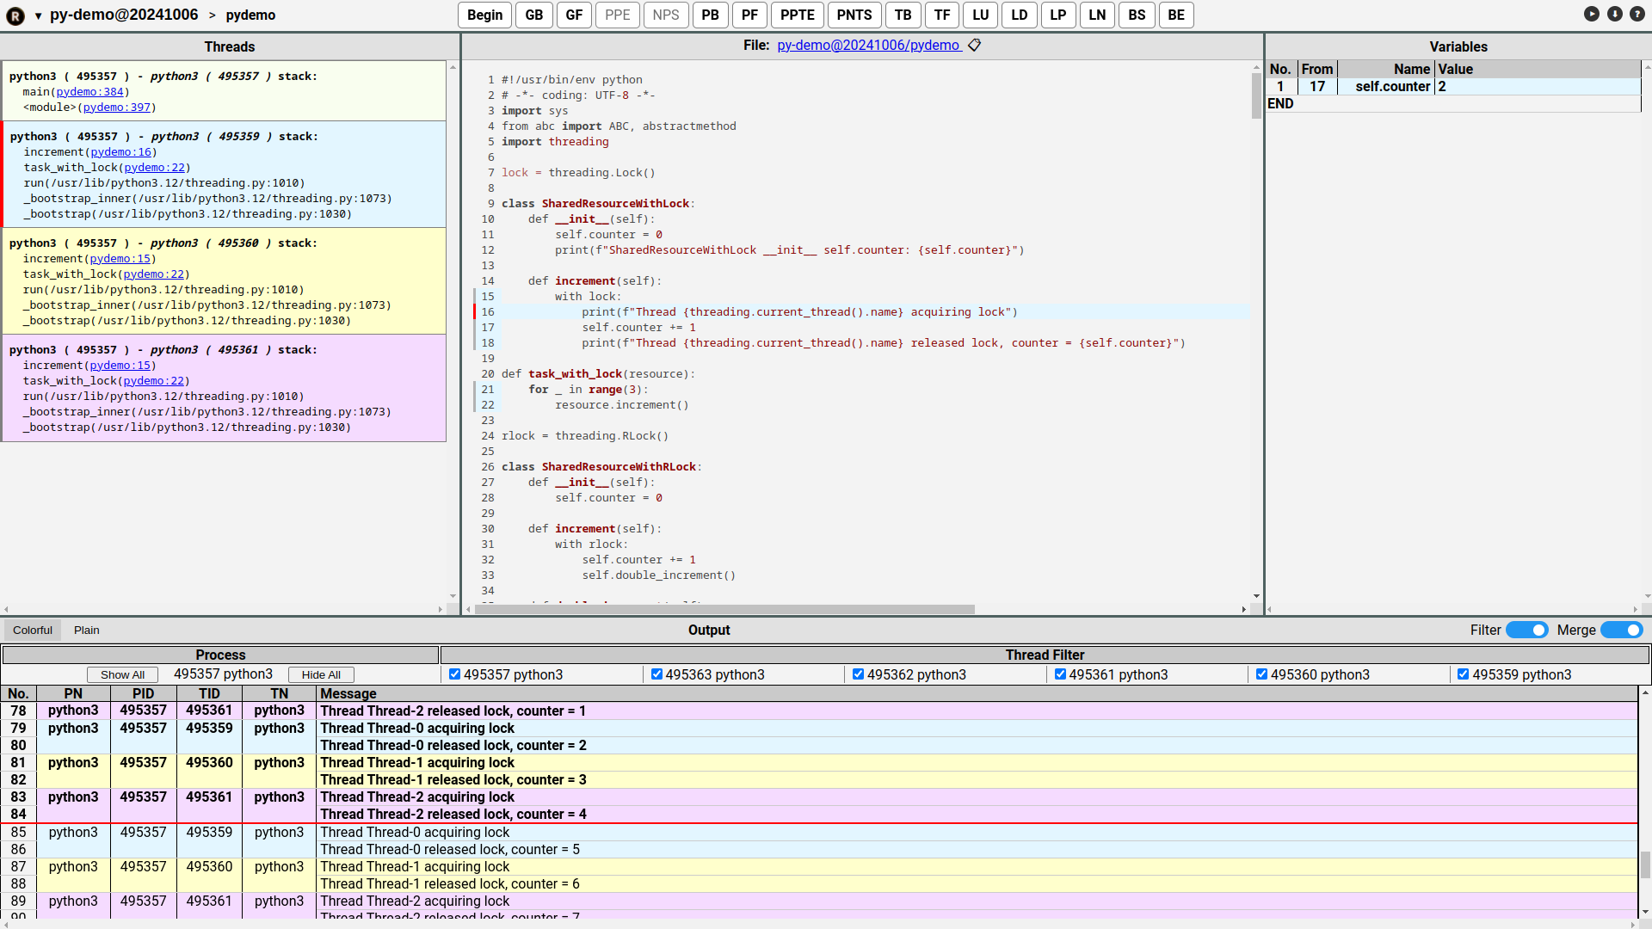Click the PB toolbar button

pyautogui.click(x=711, y=15)
